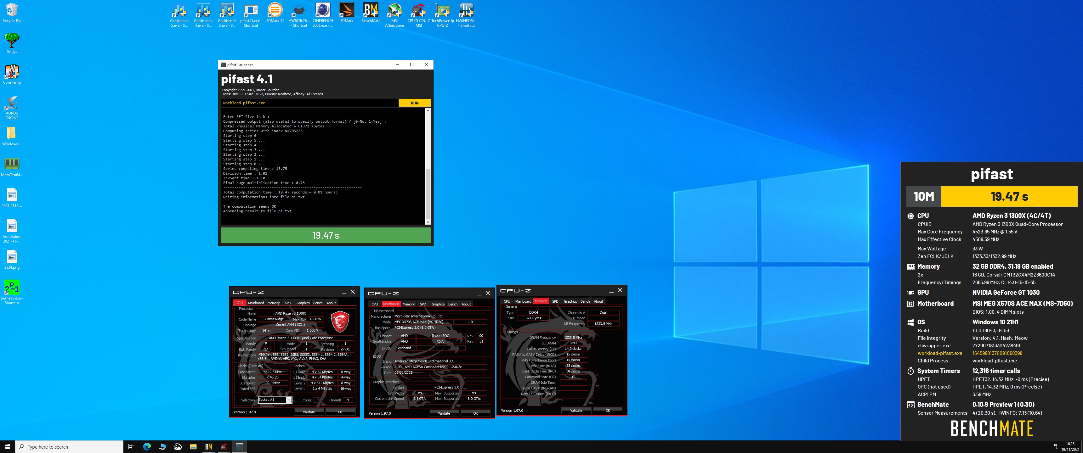Click the pifast console scrollbar down arrow

[428, 222]
